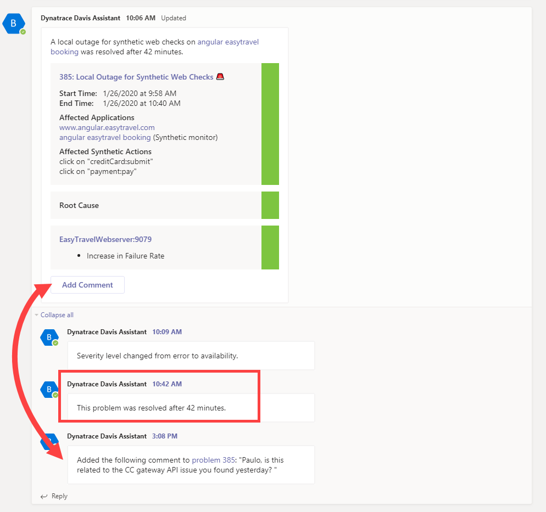The image size is (546, 512).
Task: Click the 'click on "payment:pay"' action line
Action: coord(98,171)
